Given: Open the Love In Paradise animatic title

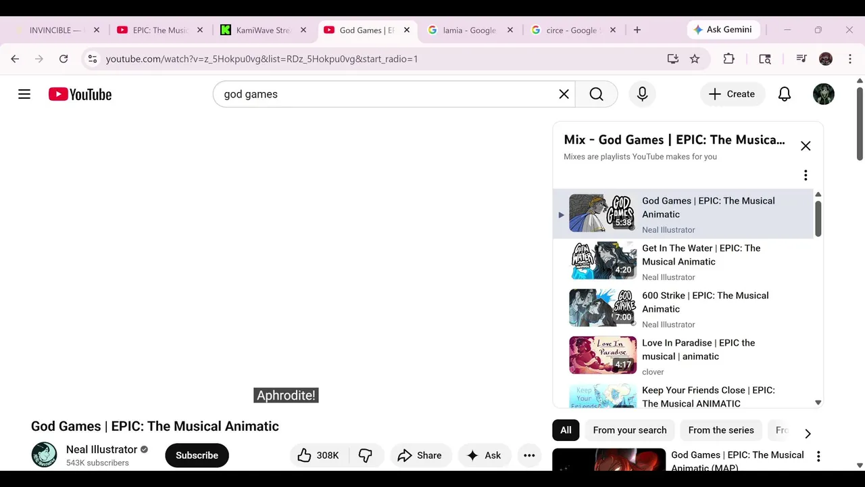Looking at the screenshot, I should pyautogui.click(x=698, y=350).
